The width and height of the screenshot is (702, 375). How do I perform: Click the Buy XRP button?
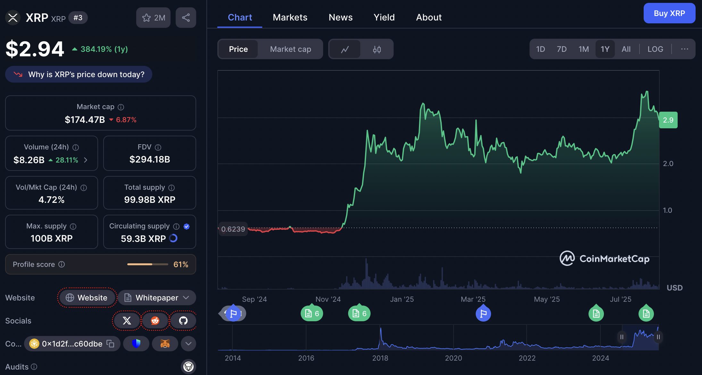[669, 13]
